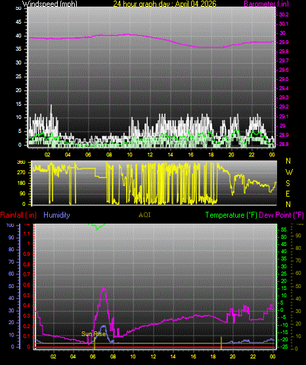Click the blue "Humidity" legend label
The width and height of the screenshot is (306, 365).
pyautogui.click(x=56, y=215)
